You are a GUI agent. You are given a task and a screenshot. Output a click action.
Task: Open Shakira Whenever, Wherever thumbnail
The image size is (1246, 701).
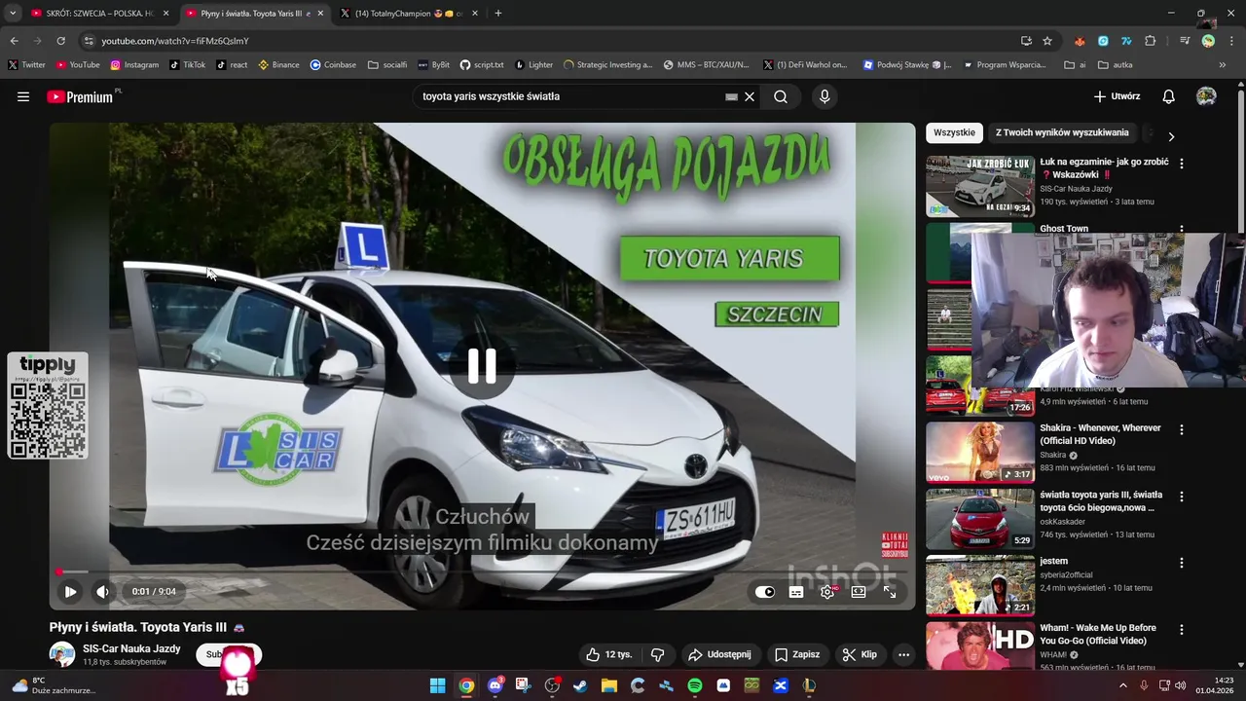pyautogui.click(x=979, y=452)
